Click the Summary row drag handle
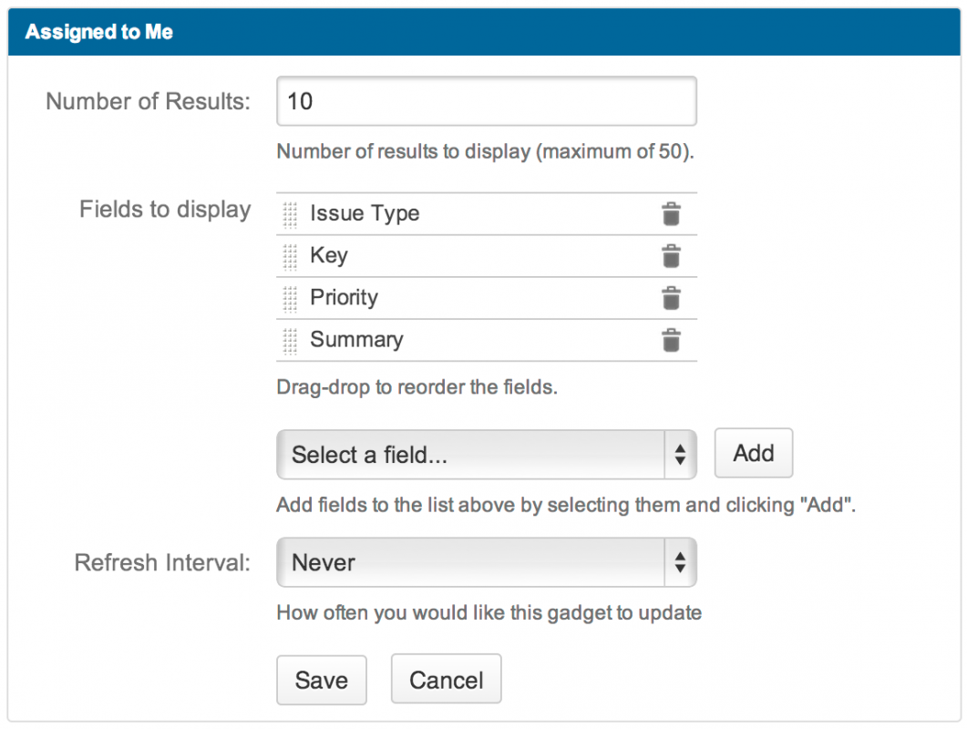The height and width of the screenshot is (729, 967). tap(290, 340)
